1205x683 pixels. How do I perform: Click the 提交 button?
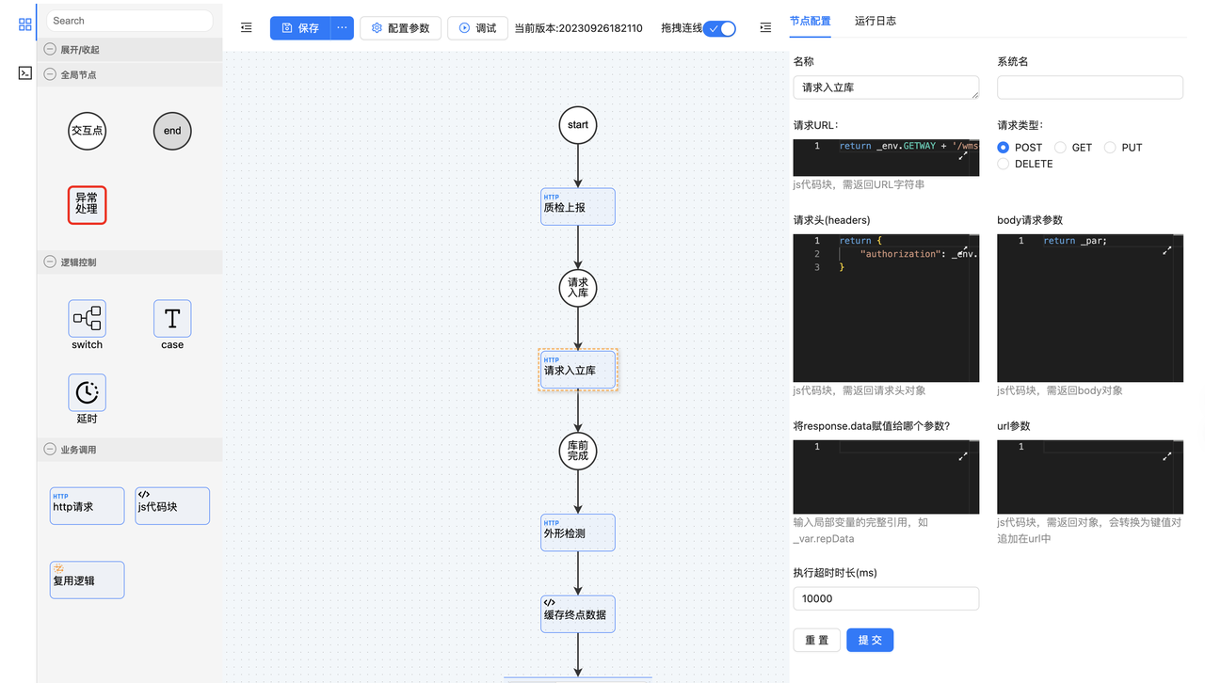pos(870,640)
